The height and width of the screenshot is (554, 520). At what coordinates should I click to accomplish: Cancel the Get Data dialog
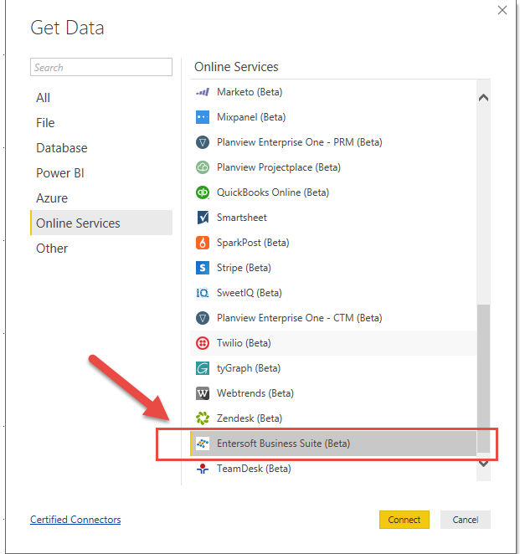(466, 520)
